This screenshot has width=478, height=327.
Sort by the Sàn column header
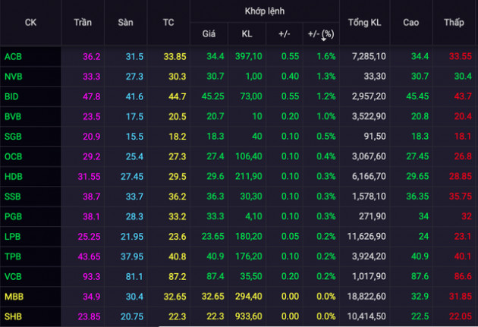pos(126,23)
